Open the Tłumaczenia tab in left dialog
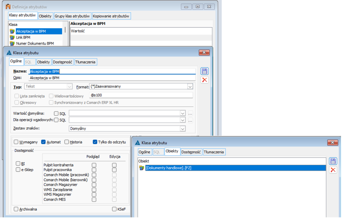 [x=86, y=62]
